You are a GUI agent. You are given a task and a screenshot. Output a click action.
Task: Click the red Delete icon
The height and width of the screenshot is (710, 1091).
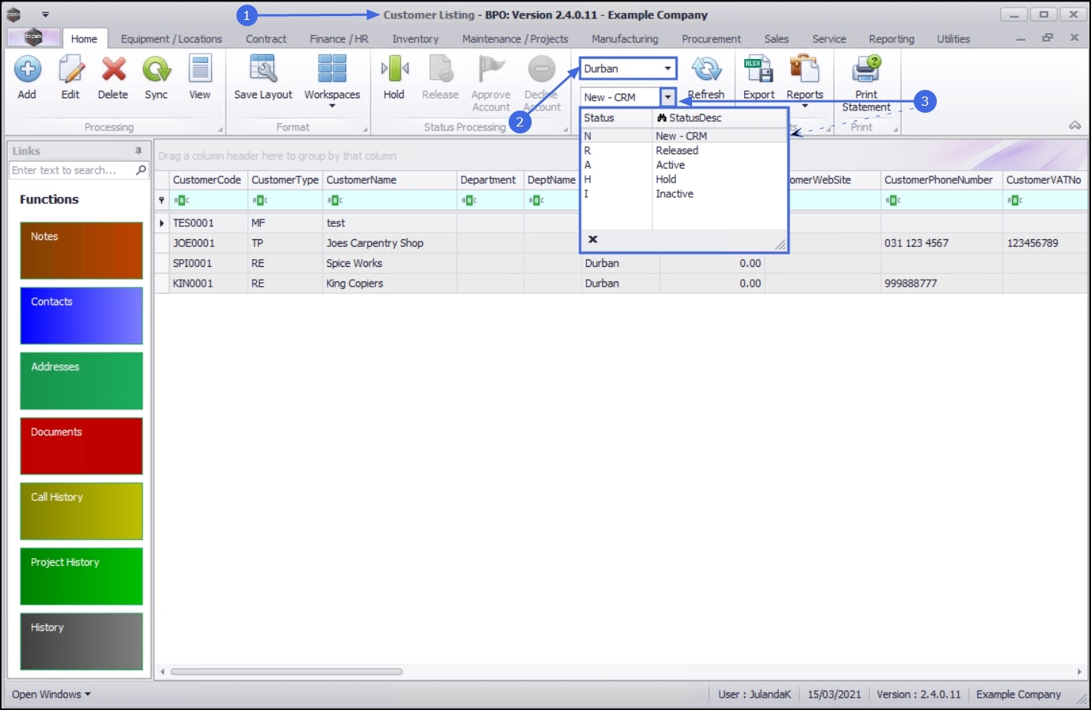click(x=114, y=70)
